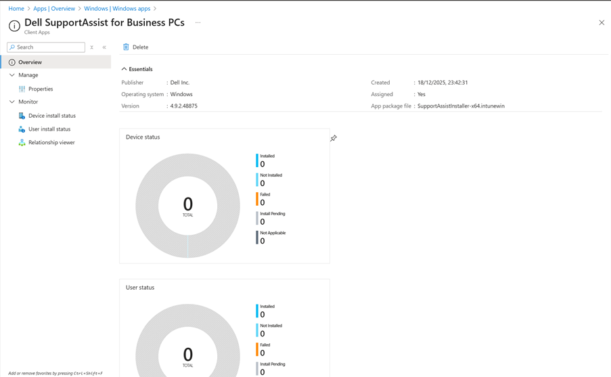Collapse the sidebar with double chevron
Image resolution: width=611 pixels, height=377 pixels.
(x=104, y=47)
